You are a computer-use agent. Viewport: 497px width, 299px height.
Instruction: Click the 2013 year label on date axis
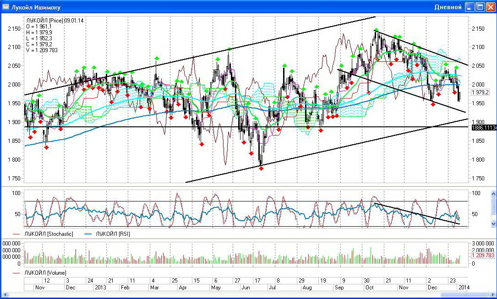[x=100, y=287]
